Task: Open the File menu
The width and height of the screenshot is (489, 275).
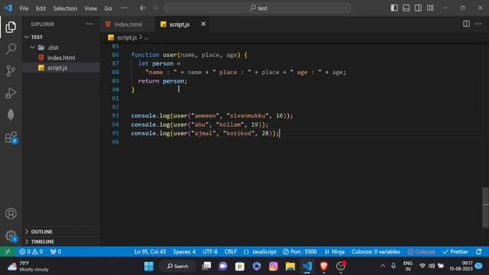Action: pos(24,8)
